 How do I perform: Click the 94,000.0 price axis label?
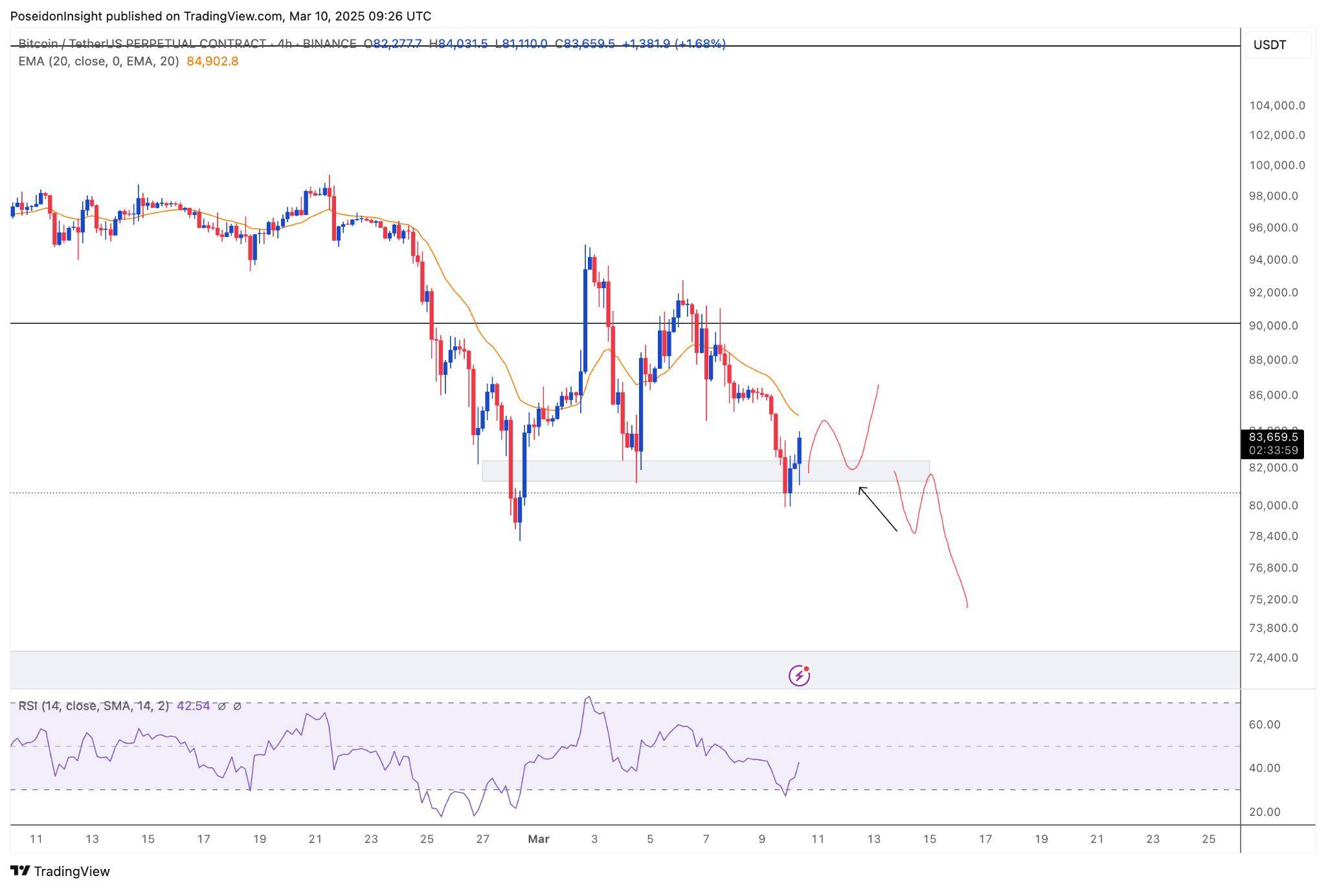[x=1274, y=260]
